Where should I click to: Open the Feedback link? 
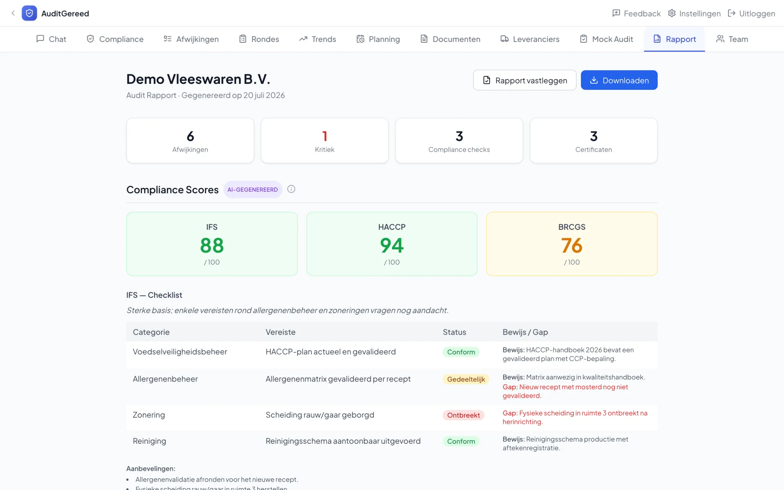point(636,13)
